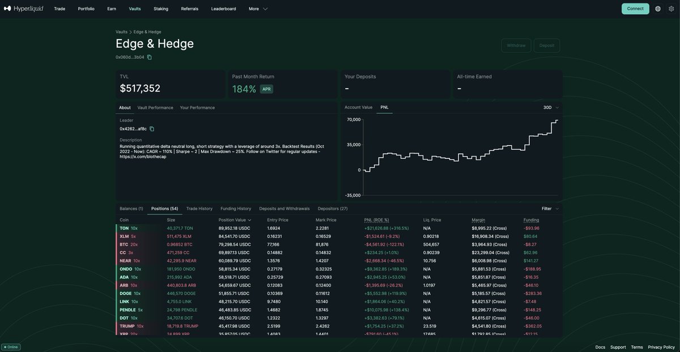This screenshot has width=680, height=352.
Task: Open Vaults page in the top nav
Action: (x=135, y=8)
